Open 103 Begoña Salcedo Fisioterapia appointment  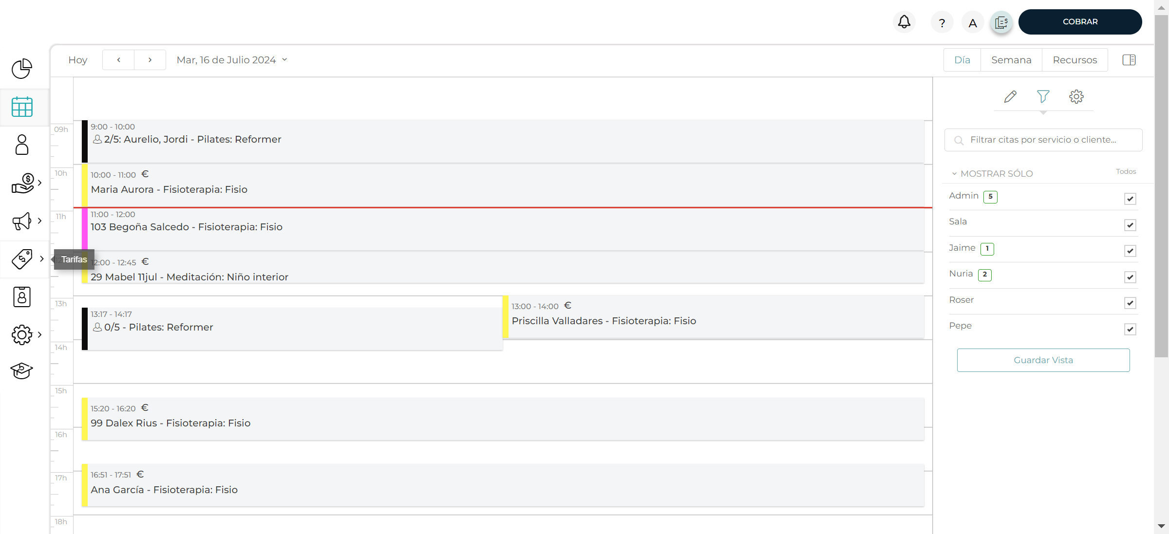(x=503, y=229)
